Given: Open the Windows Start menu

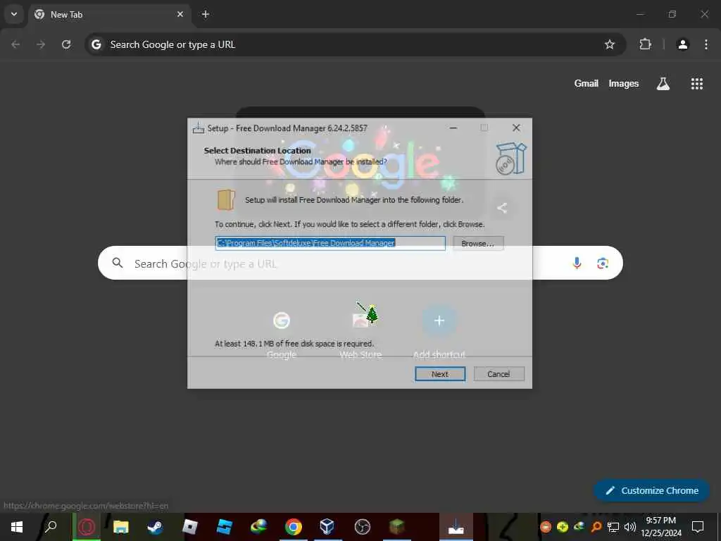Looking at the screenshot, I should [x=17, y=526].
